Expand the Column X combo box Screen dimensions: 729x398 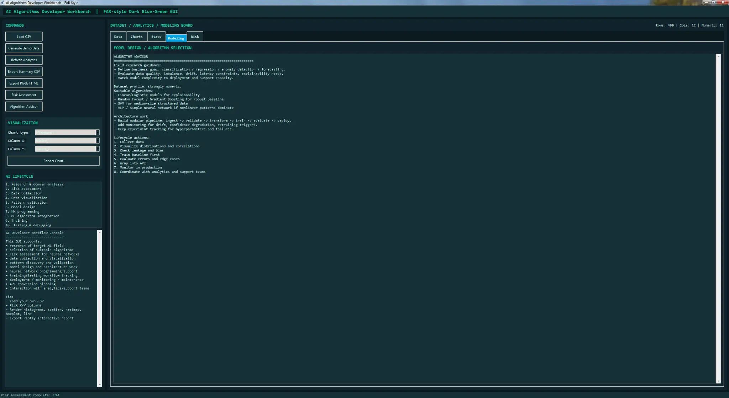tap(98, 141)
